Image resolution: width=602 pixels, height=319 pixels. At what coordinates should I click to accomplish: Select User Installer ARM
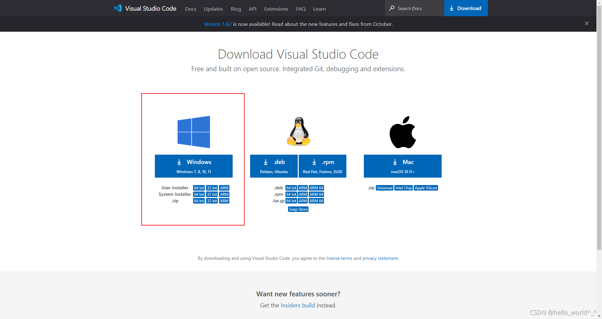[224, 188]
